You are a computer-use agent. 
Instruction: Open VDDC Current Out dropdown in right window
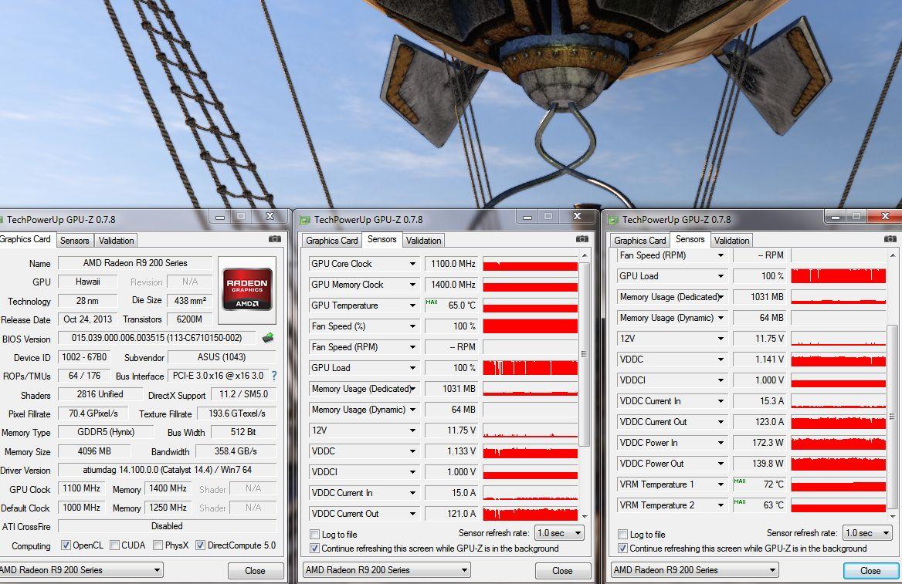[721, 422]
